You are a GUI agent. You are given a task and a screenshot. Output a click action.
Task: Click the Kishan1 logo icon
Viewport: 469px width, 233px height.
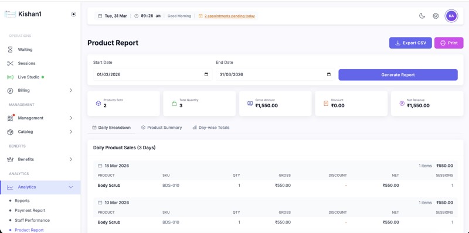coord(10,14)
